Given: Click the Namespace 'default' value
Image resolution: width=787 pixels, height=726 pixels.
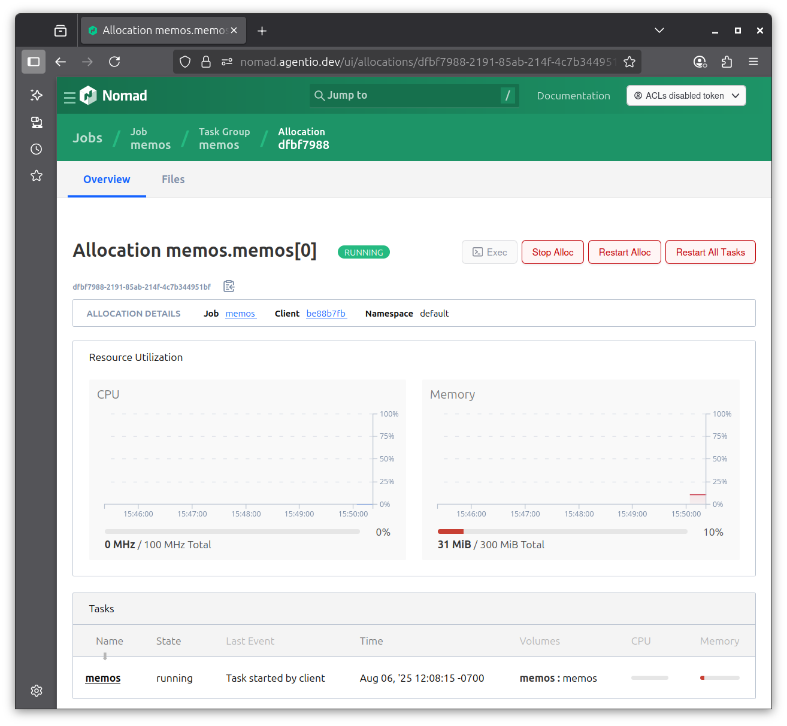Looking at the screenshot, I should pos(434,314).
